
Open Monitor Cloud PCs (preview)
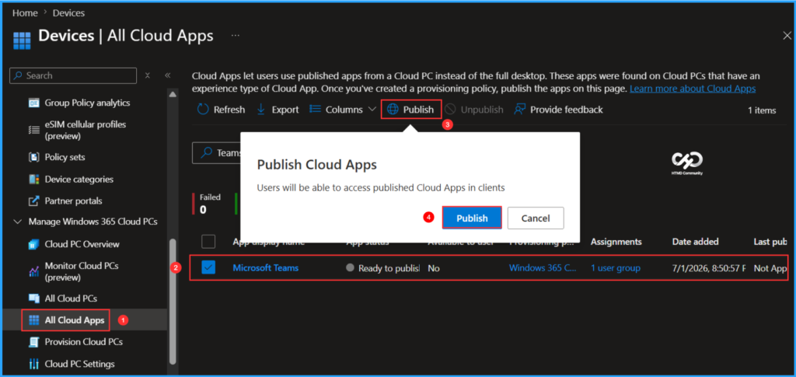pyautogui.click(x=82, y=271)
